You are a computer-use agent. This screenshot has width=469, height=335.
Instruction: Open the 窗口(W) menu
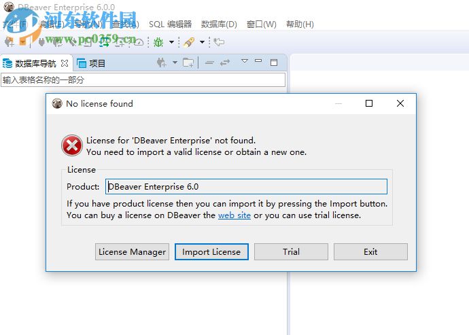coord(262,24)
